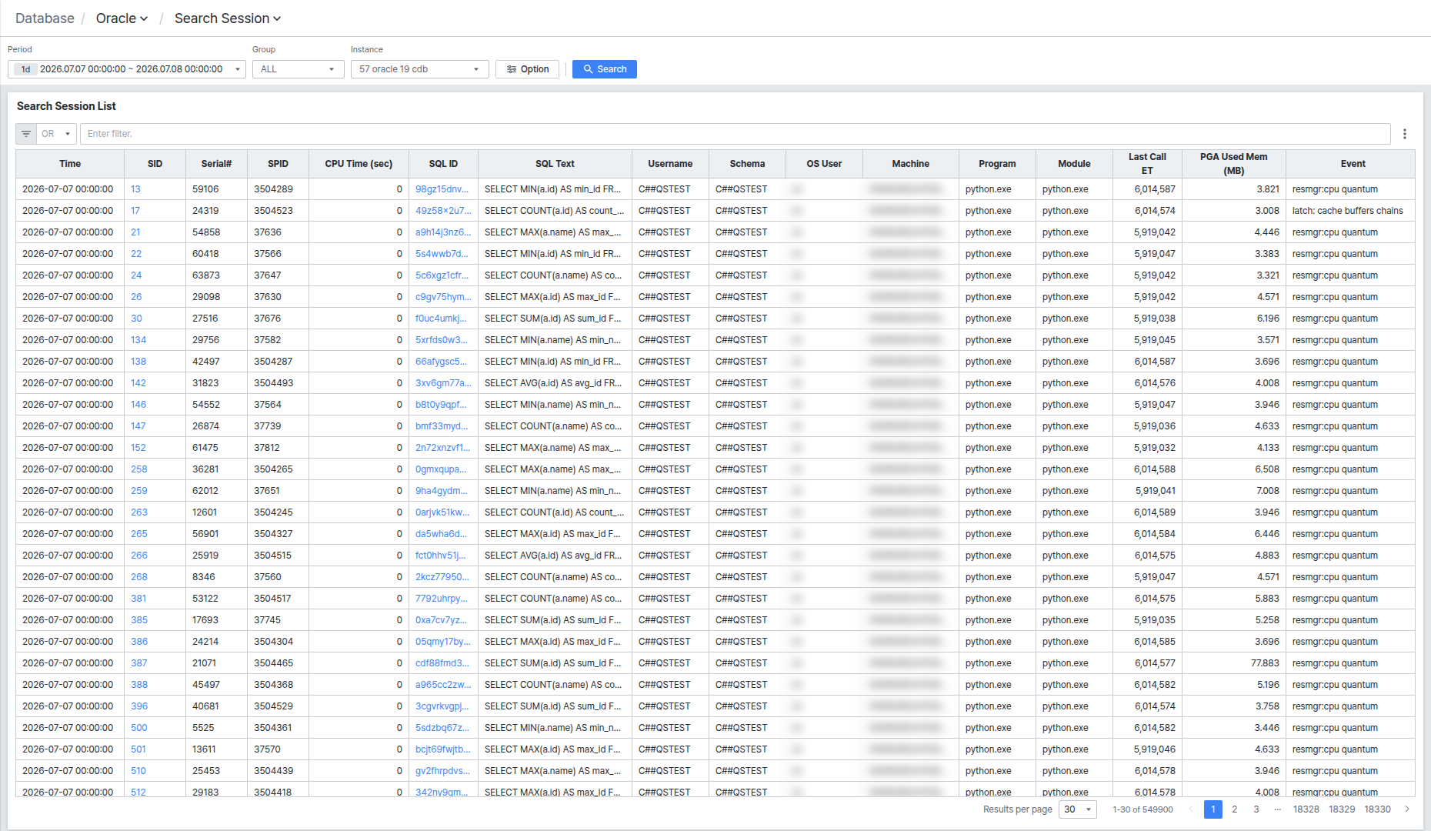
Task: Open session SID 268 link
Action: coord(139,577)
